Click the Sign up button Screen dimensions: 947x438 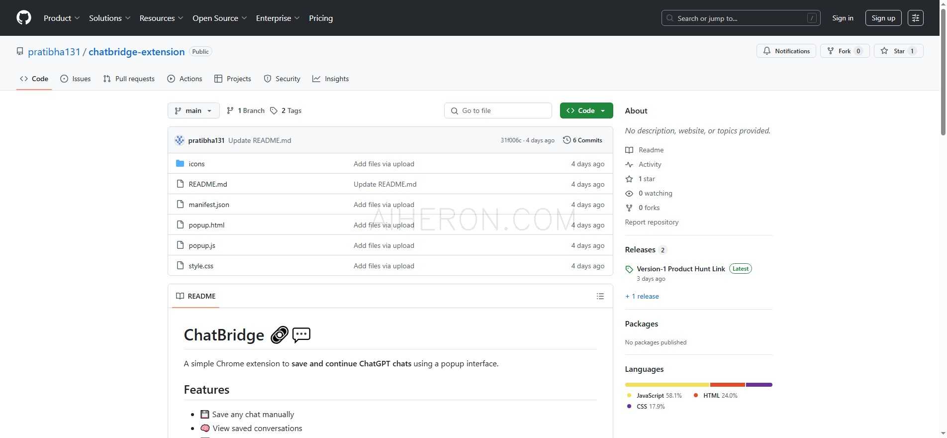click(x=883, y=18)
